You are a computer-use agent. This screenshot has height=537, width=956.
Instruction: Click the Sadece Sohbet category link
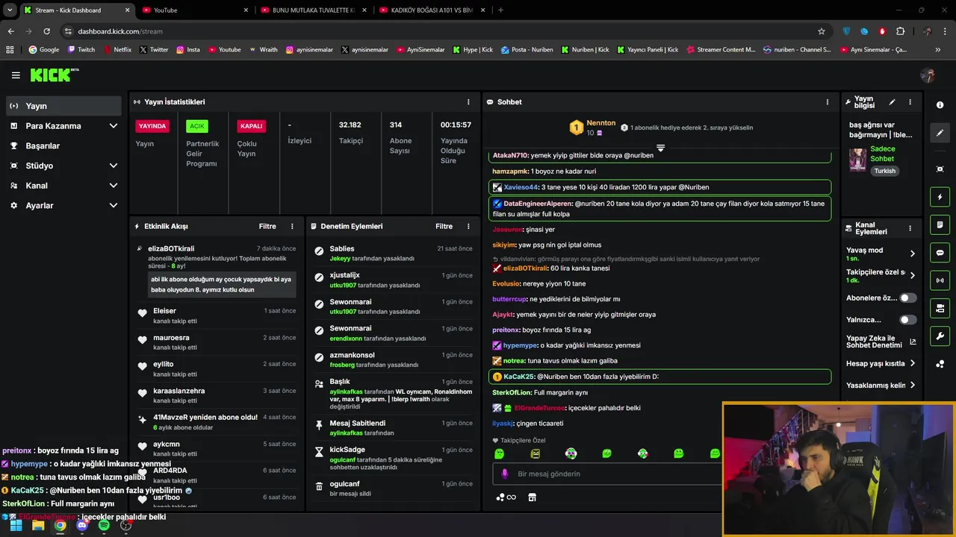pyautogui.click(x=883, y=154)
